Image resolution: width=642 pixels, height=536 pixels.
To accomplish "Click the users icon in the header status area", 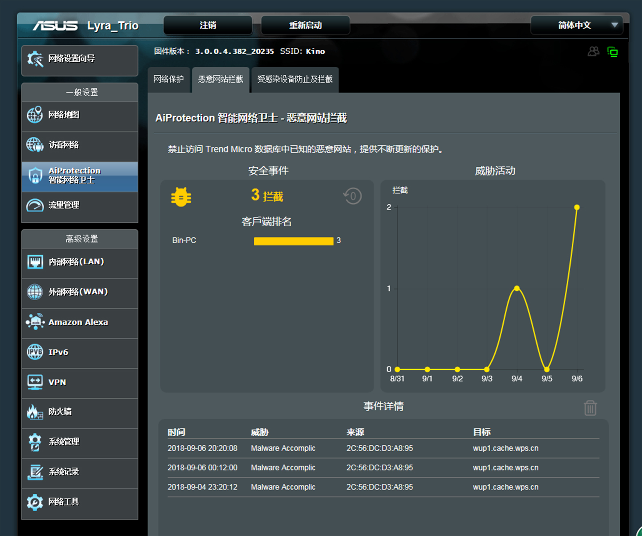I will pos(593,52).
